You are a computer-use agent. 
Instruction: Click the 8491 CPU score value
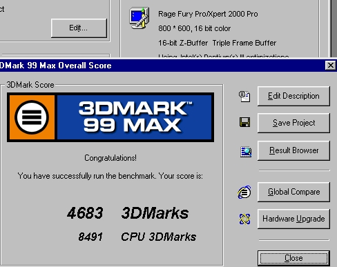(x=90, y=237)
